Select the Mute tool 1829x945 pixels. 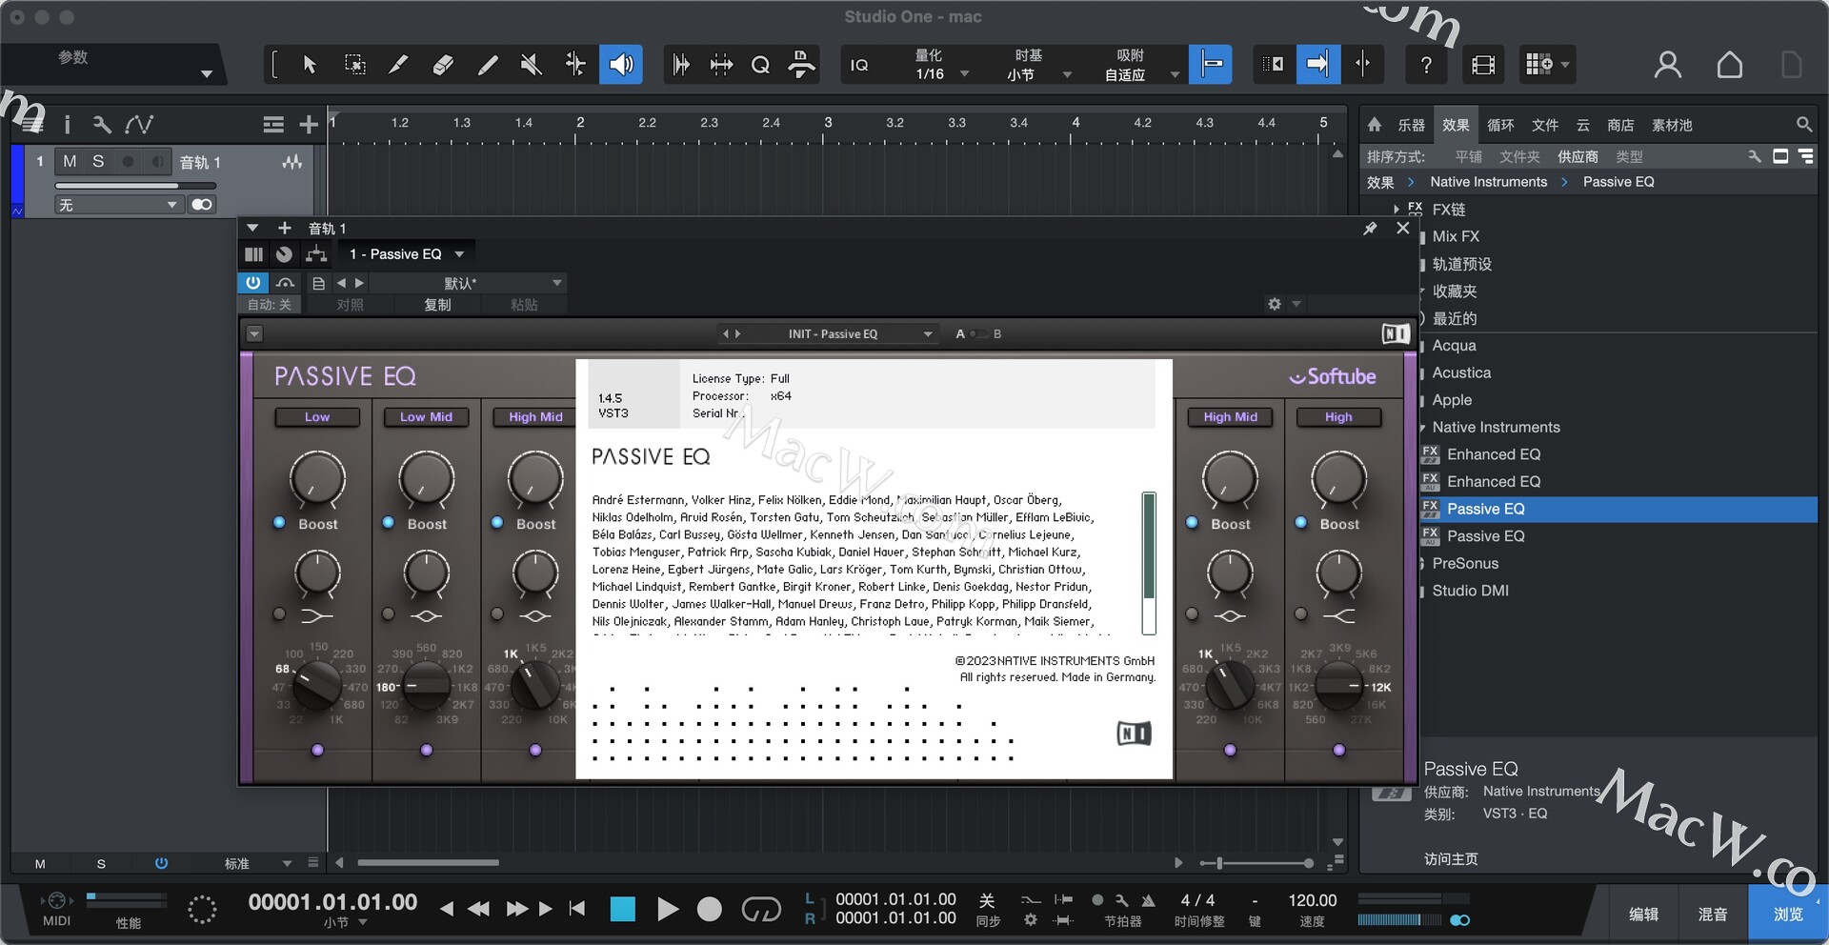pyautogui.click(x=532, y=65)
